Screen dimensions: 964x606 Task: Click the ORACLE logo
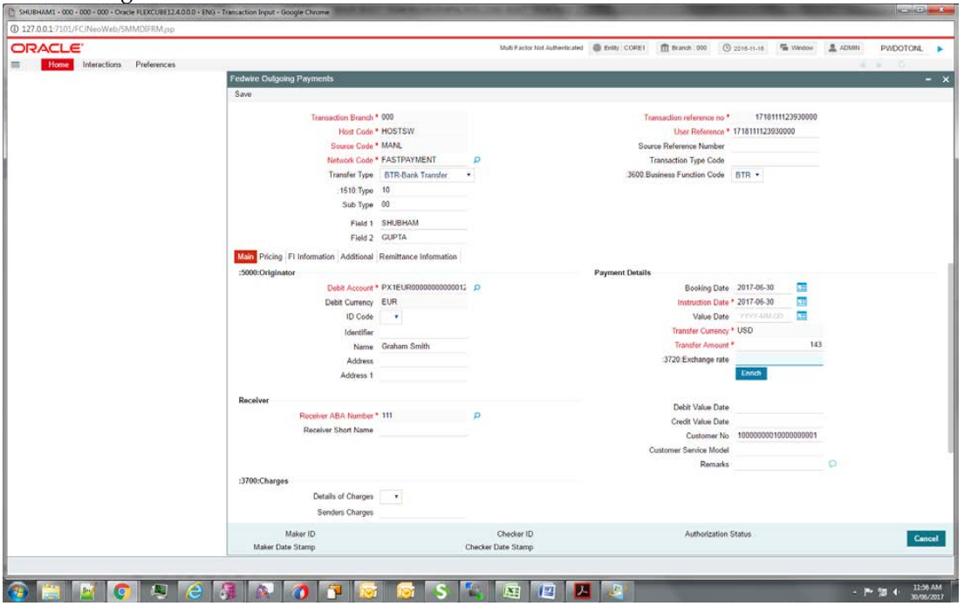pos(47,48)
